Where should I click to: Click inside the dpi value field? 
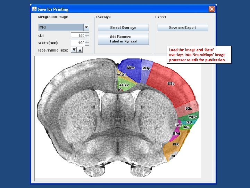click(x=78, y=35)
